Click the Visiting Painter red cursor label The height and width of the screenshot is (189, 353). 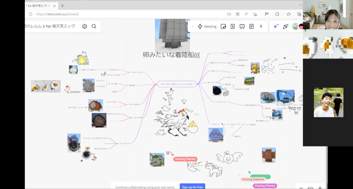pyautogui.click(x=185, y=159)
